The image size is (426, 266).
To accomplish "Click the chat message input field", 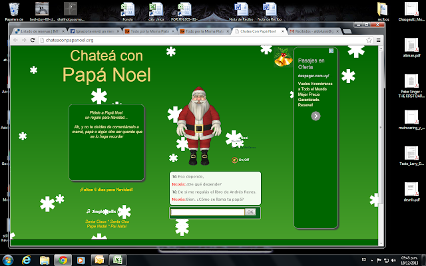I will (208, 212).
